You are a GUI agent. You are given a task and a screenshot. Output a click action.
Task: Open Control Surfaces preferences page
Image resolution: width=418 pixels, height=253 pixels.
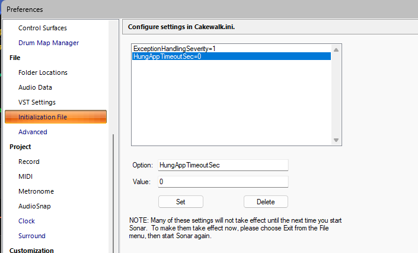point(42,28)
